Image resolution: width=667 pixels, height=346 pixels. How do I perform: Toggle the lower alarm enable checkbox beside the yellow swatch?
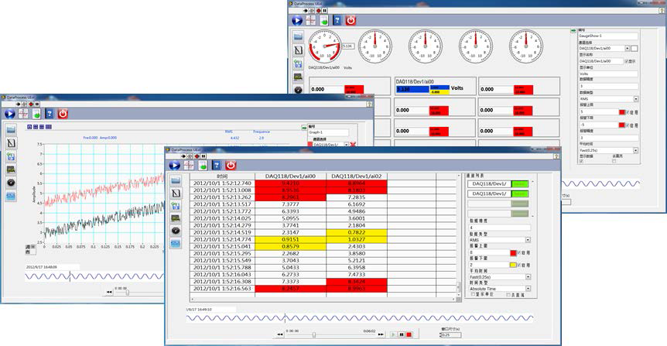coord(519,265)
